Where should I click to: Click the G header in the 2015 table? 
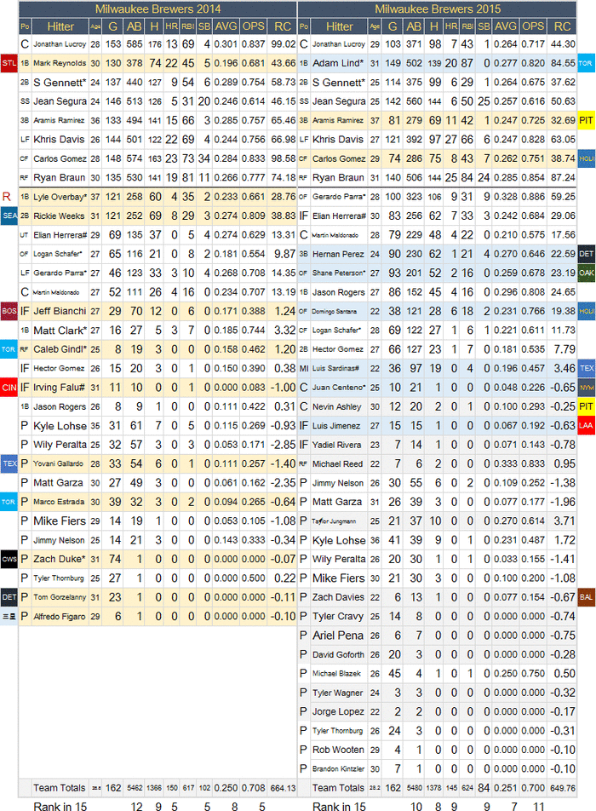(x=393, y=26)
